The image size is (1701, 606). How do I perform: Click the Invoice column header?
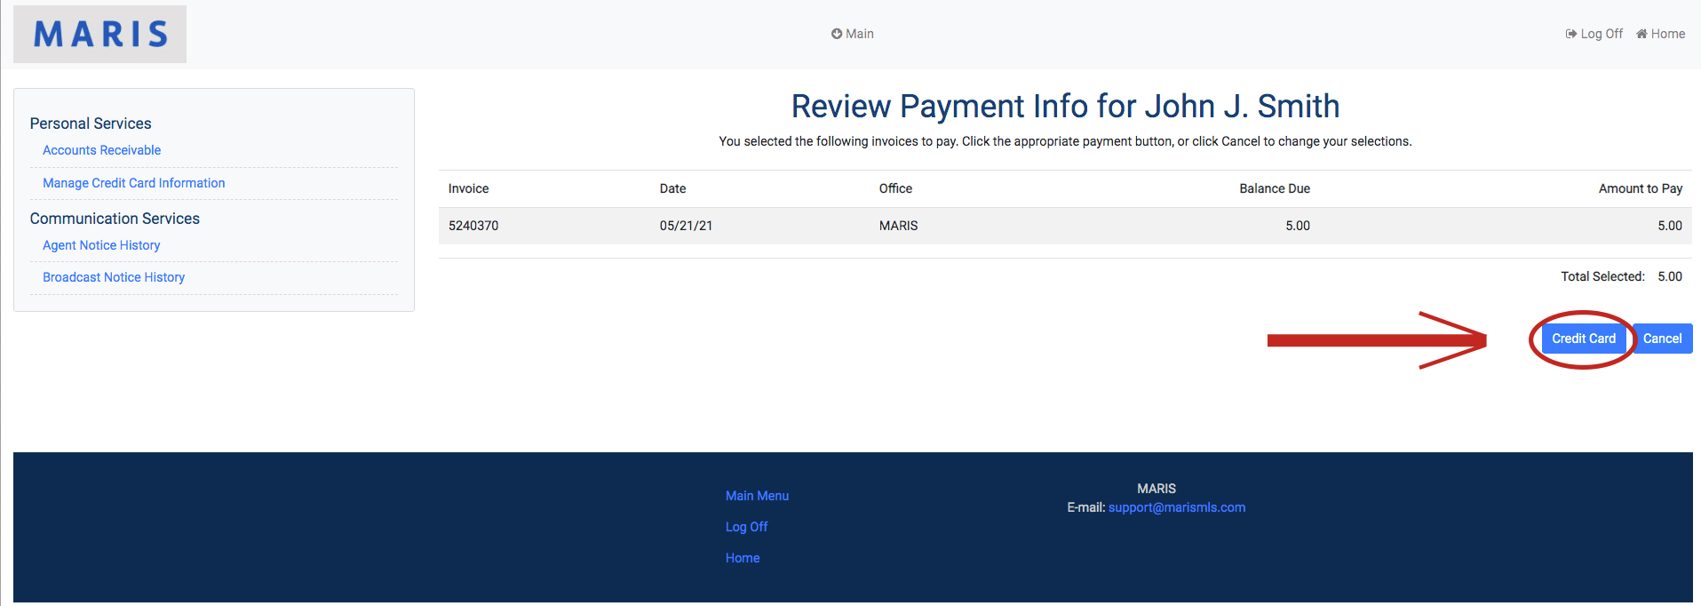point(468,188)
